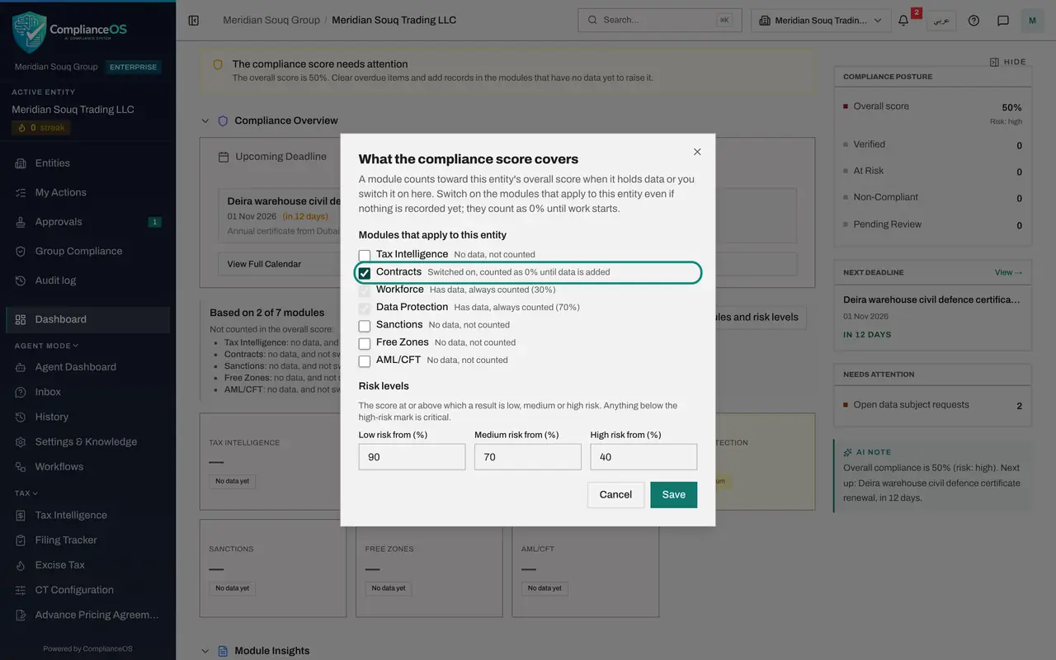
Task: Edit the Low risk threshold field
Action: (412, 457)
